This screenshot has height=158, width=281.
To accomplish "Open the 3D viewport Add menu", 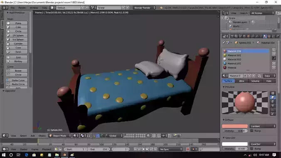I will pyautogui.click(x=32, y=136).
